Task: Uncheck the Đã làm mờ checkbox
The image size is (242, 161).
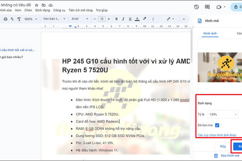Action: click(217, 125)
